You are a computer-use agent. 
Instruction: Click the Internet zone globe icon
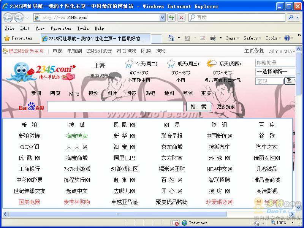(184, 223)
